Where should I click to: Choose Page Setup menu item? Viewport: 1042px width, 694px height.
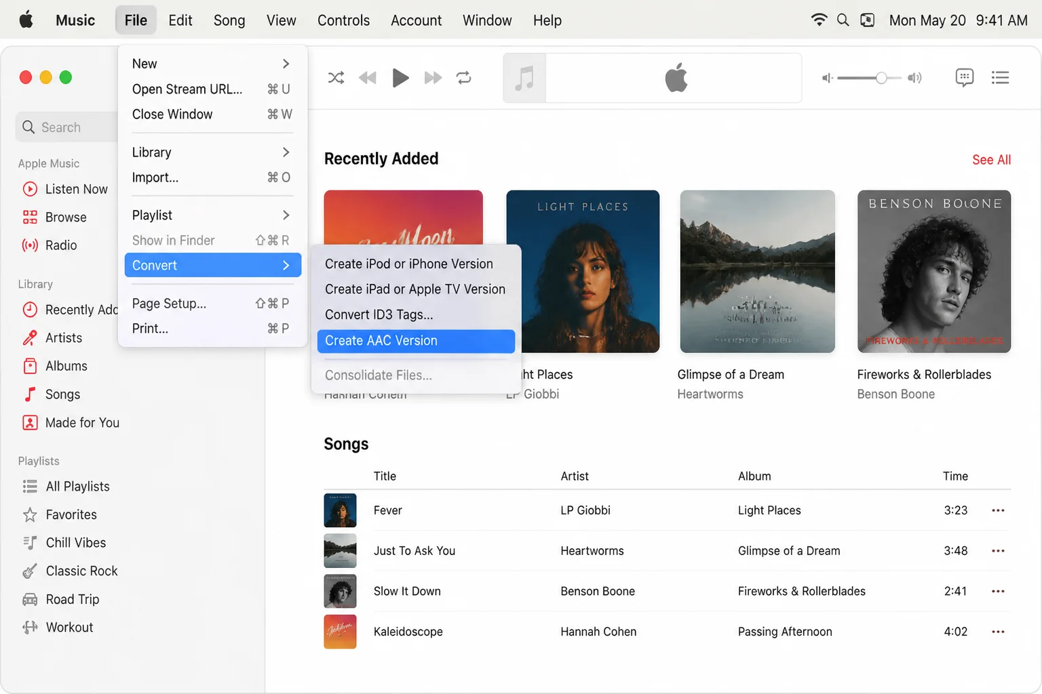pos(212,304)
